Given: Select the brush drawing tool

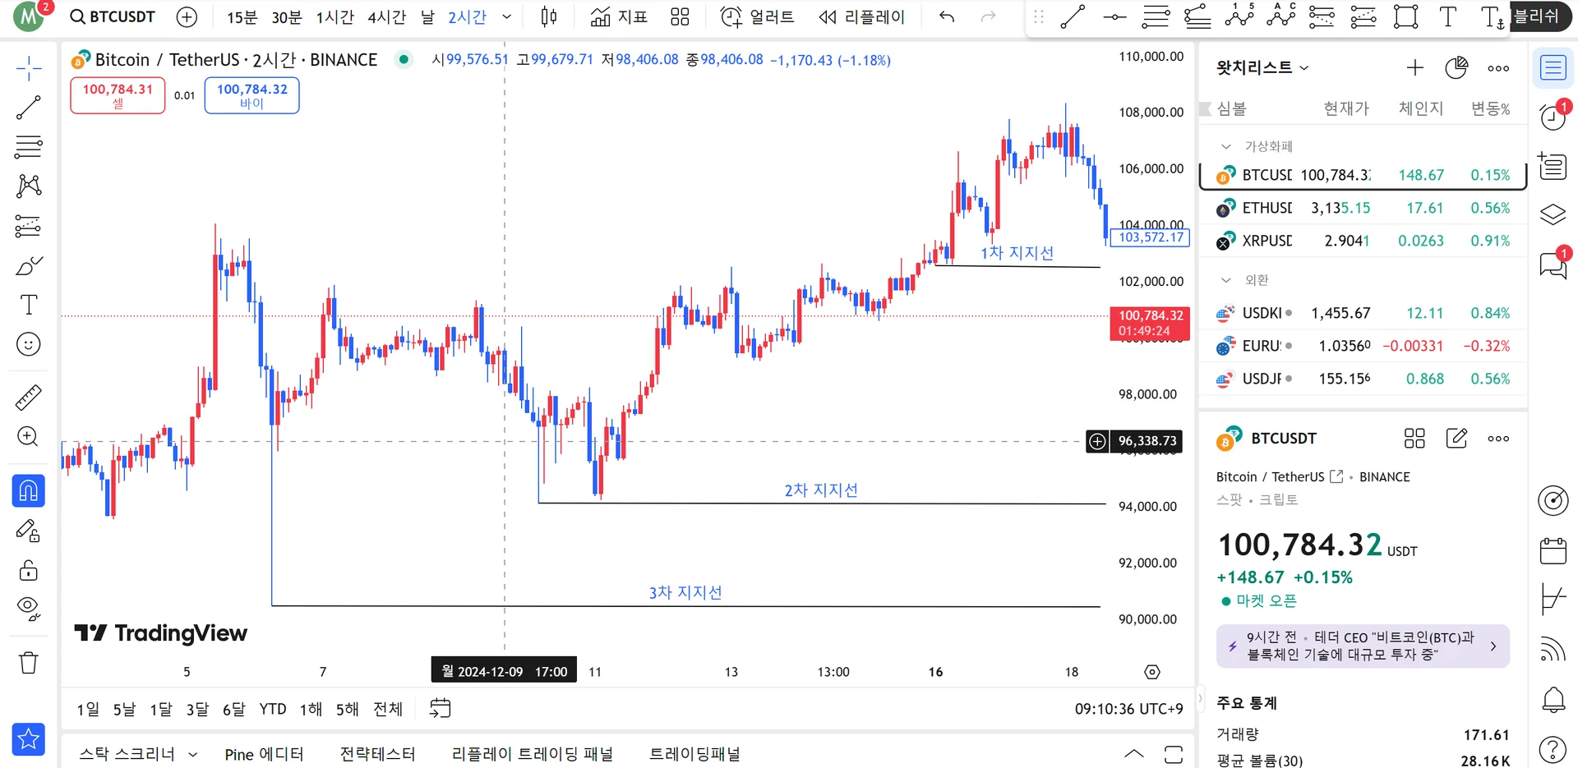Looking at the screenshot, I should (x=29, y=265).
